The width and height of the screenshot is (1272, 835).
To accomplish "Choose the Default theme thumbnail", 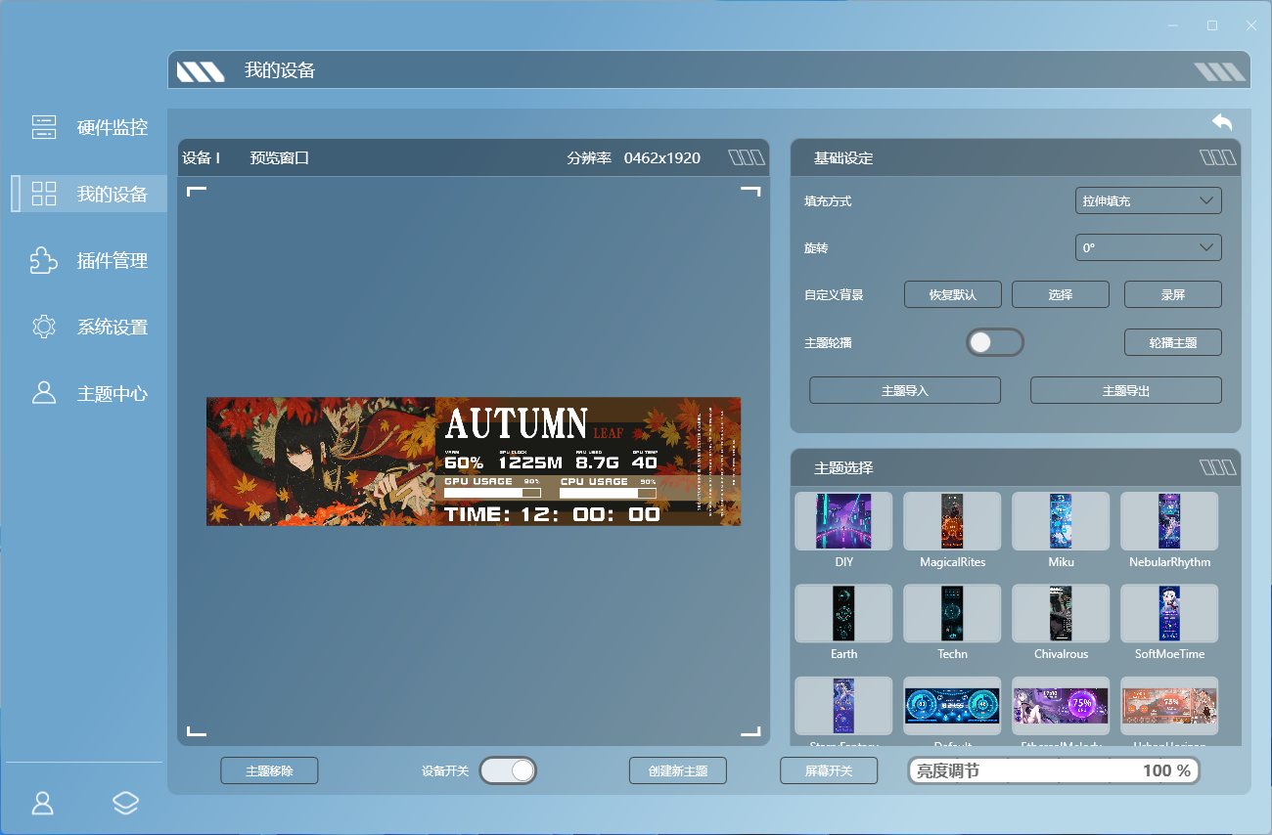I will [952, 705].
